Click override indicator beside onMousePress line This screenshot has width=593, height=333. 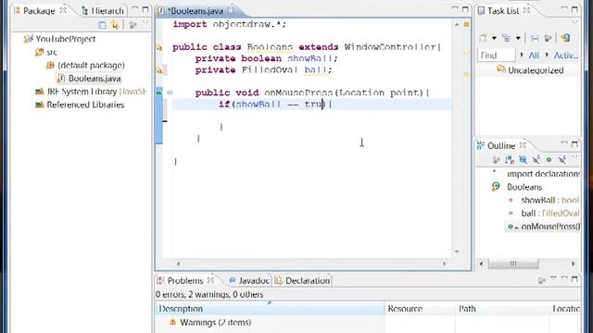159,92
